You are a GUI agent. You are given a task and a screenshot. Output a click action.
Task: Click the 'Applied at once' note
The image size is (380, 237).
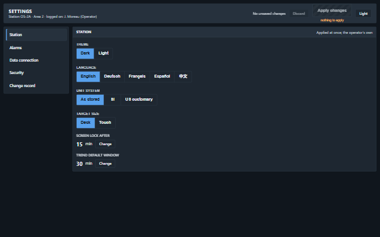pos(344,33)
